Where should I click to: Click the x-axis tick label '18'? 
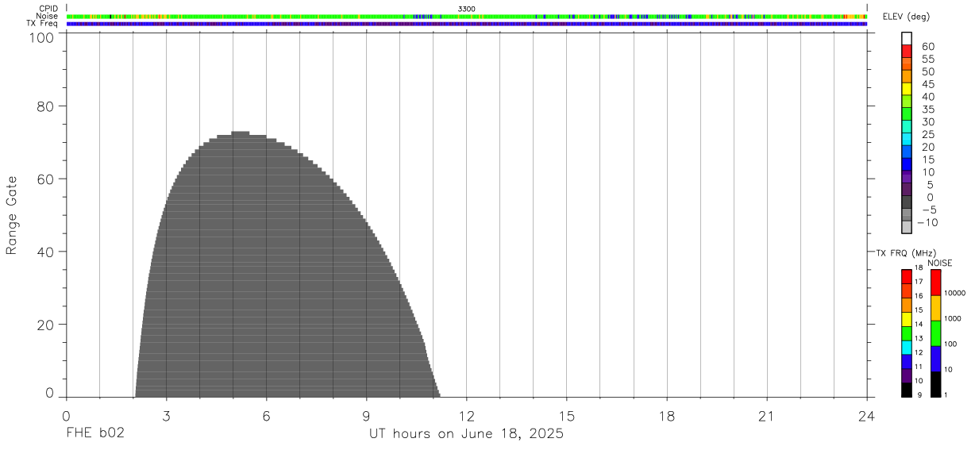[667, 416]
